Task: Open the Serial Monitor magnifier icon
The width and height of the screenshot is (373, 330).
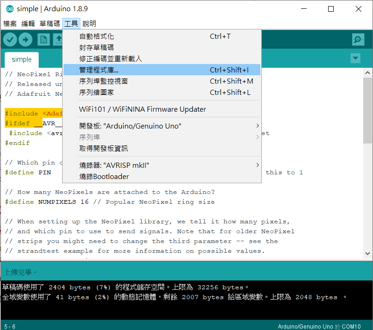Action: (x=358, y=40)
